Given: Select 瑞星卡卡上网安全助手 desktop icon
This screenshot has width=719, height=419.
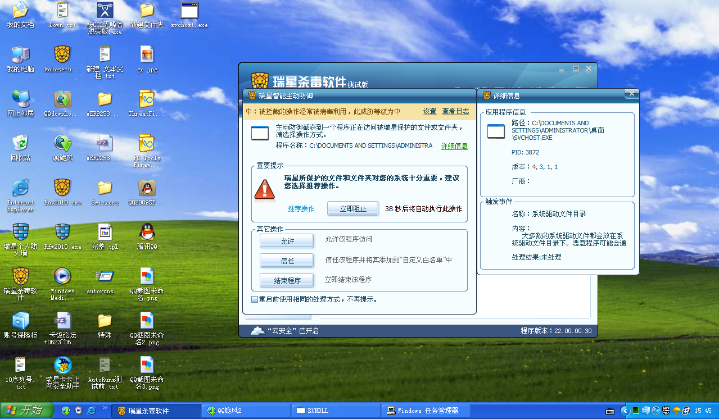Looking at the screenshot, I should (62, 373).
